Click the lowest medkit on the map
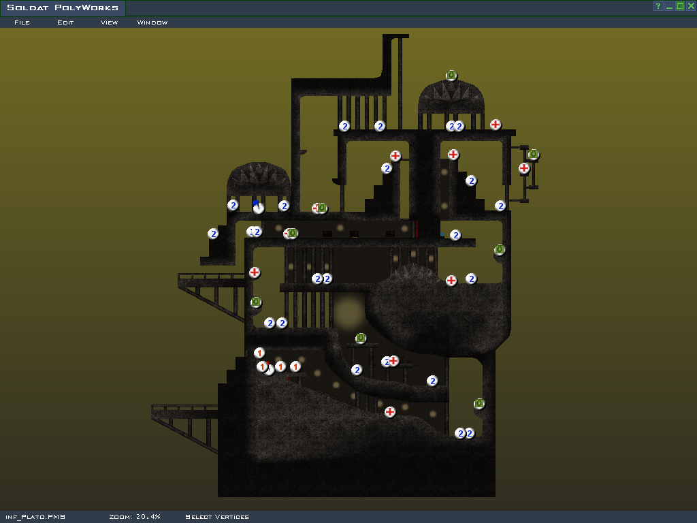The height and width of the screenshot is (523, 697). tap(390, 412)
